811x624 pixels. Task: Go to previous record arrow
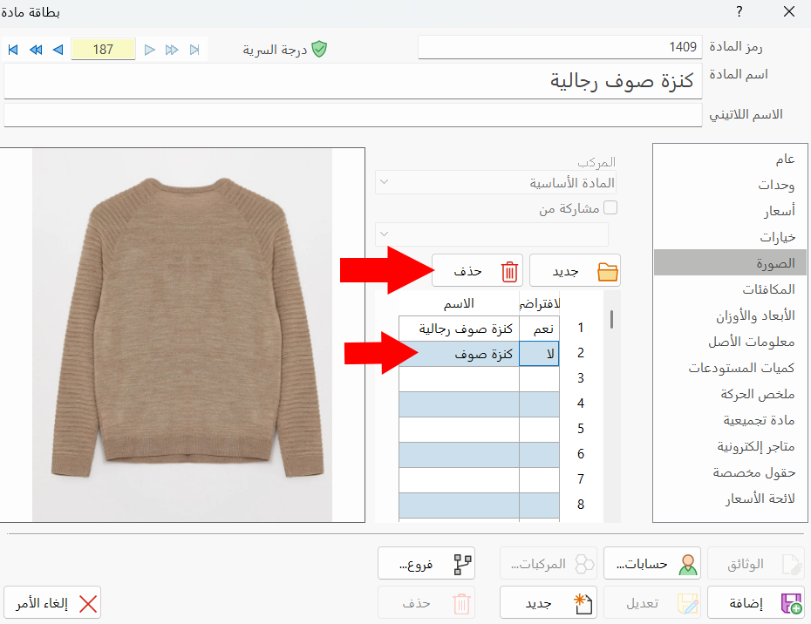(x=58, y=50)
